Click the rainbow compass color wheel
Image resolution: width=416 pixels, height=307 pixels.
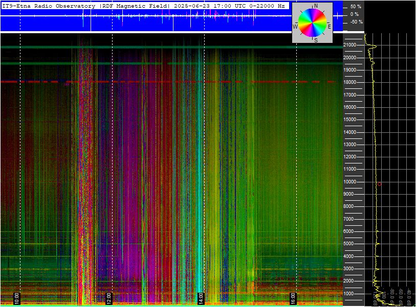pyautogui.click(x=312, y=22)
